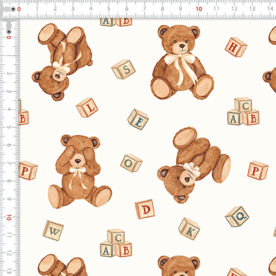Click the red 0 on the left ruler
This screenshot has height=276, width=276.
pyautogui.click(x=9, y=38)
